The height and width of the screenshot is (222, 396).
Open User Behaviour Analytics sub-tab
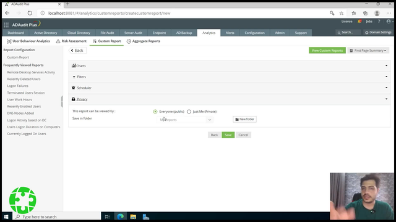tap(28, 41)
